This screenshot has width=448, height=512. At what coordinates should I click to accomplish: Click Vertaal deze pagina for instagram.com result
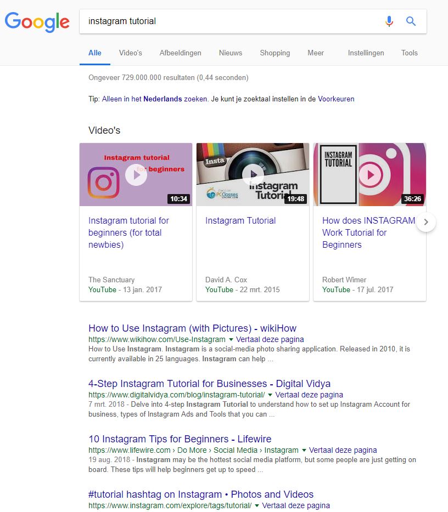(x=296, y=506)
